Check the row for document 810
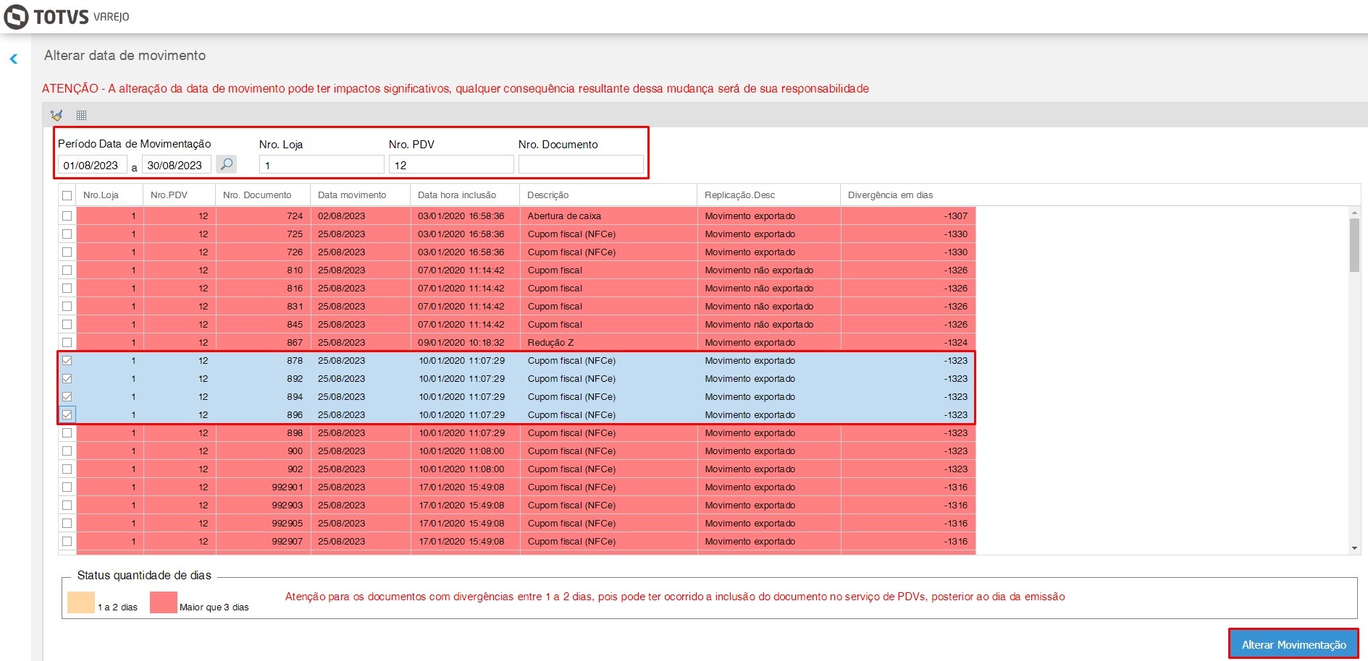This screenshot has width=1368, height=661. tap(67, 270)
